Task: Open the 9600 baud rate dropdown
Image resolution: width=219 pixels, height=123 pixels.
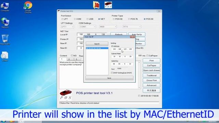Action: (108, 27)
